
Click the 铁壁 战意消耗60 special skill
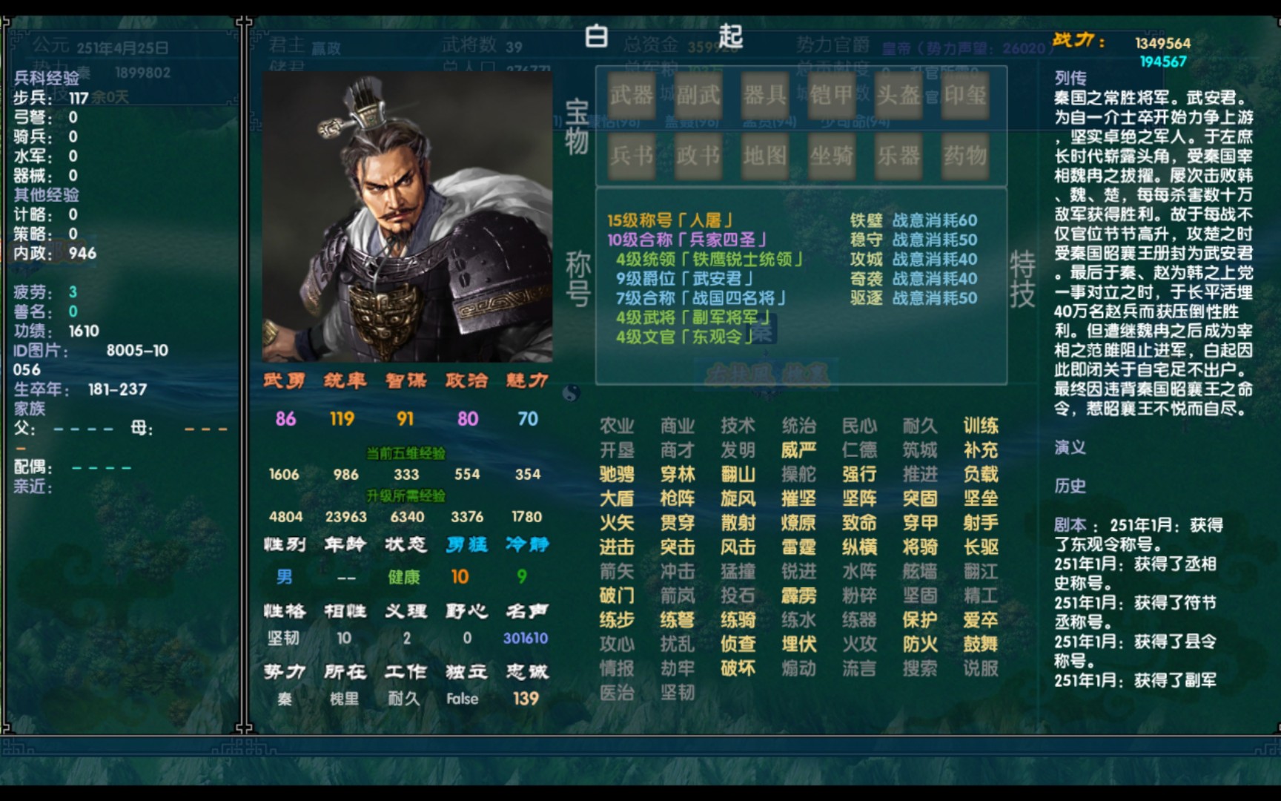pyautogui.click(x=913, y=220)
